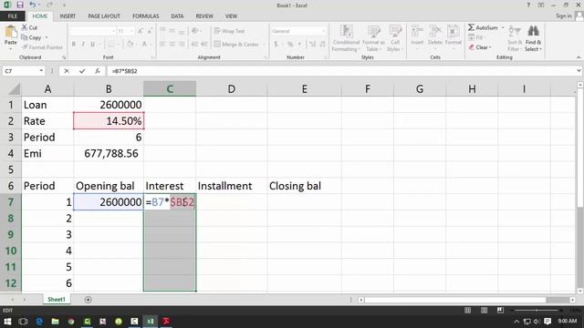
Task: Open AutoSum dropdown arrow
Action: point(503,27)
